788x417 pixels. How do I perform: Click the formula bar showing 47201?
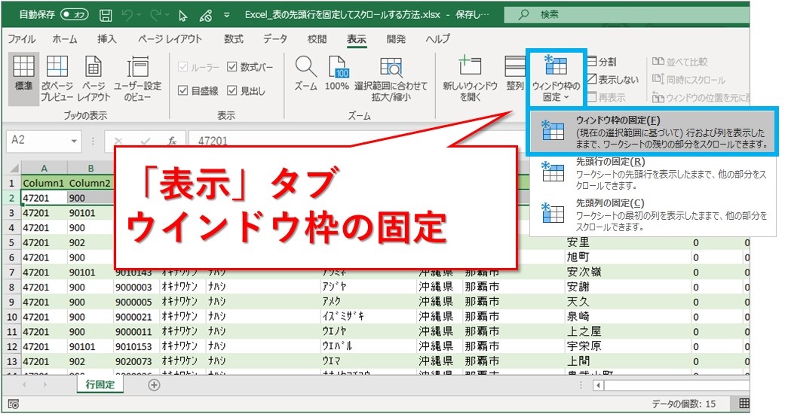pos(357,141)
